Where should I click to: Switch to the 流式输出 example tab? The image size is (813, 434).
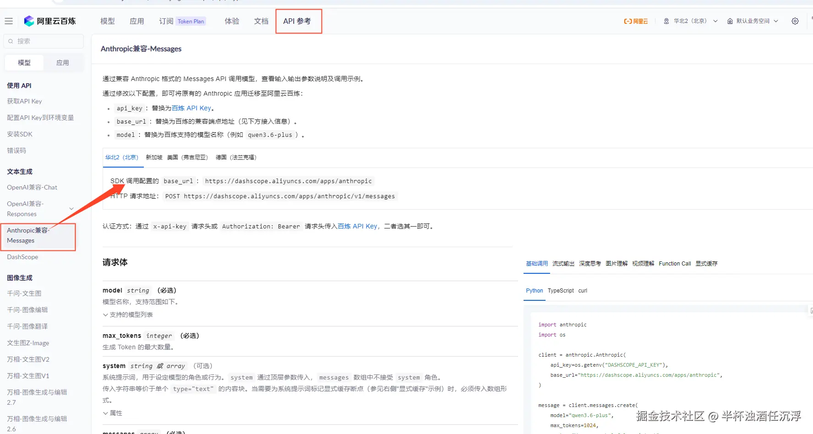coord(563,264)
